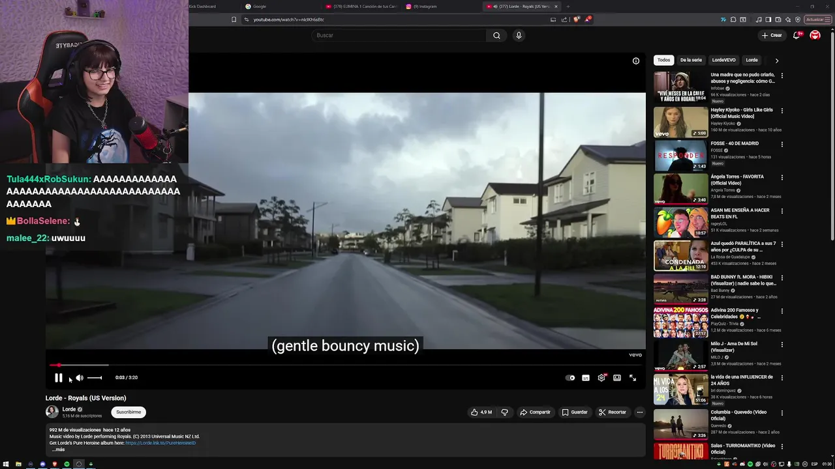Open the Brave Shields lion icon
Image resolution: width=835 pixels, height=469 pixels.
click(576, 20)
